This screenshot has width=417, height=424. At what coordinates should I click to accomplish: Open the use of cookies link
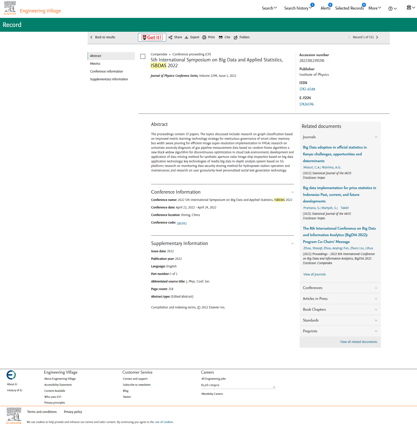pos(164,422)
